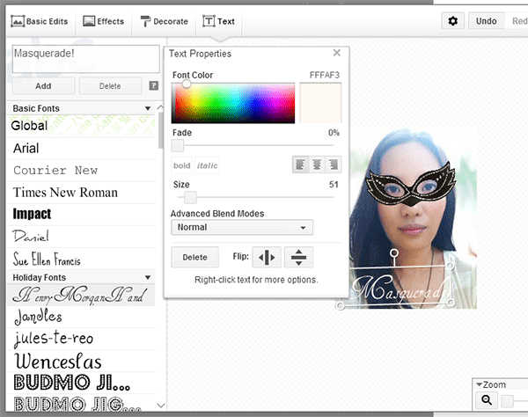Toggle italic text style
The height and width of the screenshot is (417, 528).
pos(208,165)
